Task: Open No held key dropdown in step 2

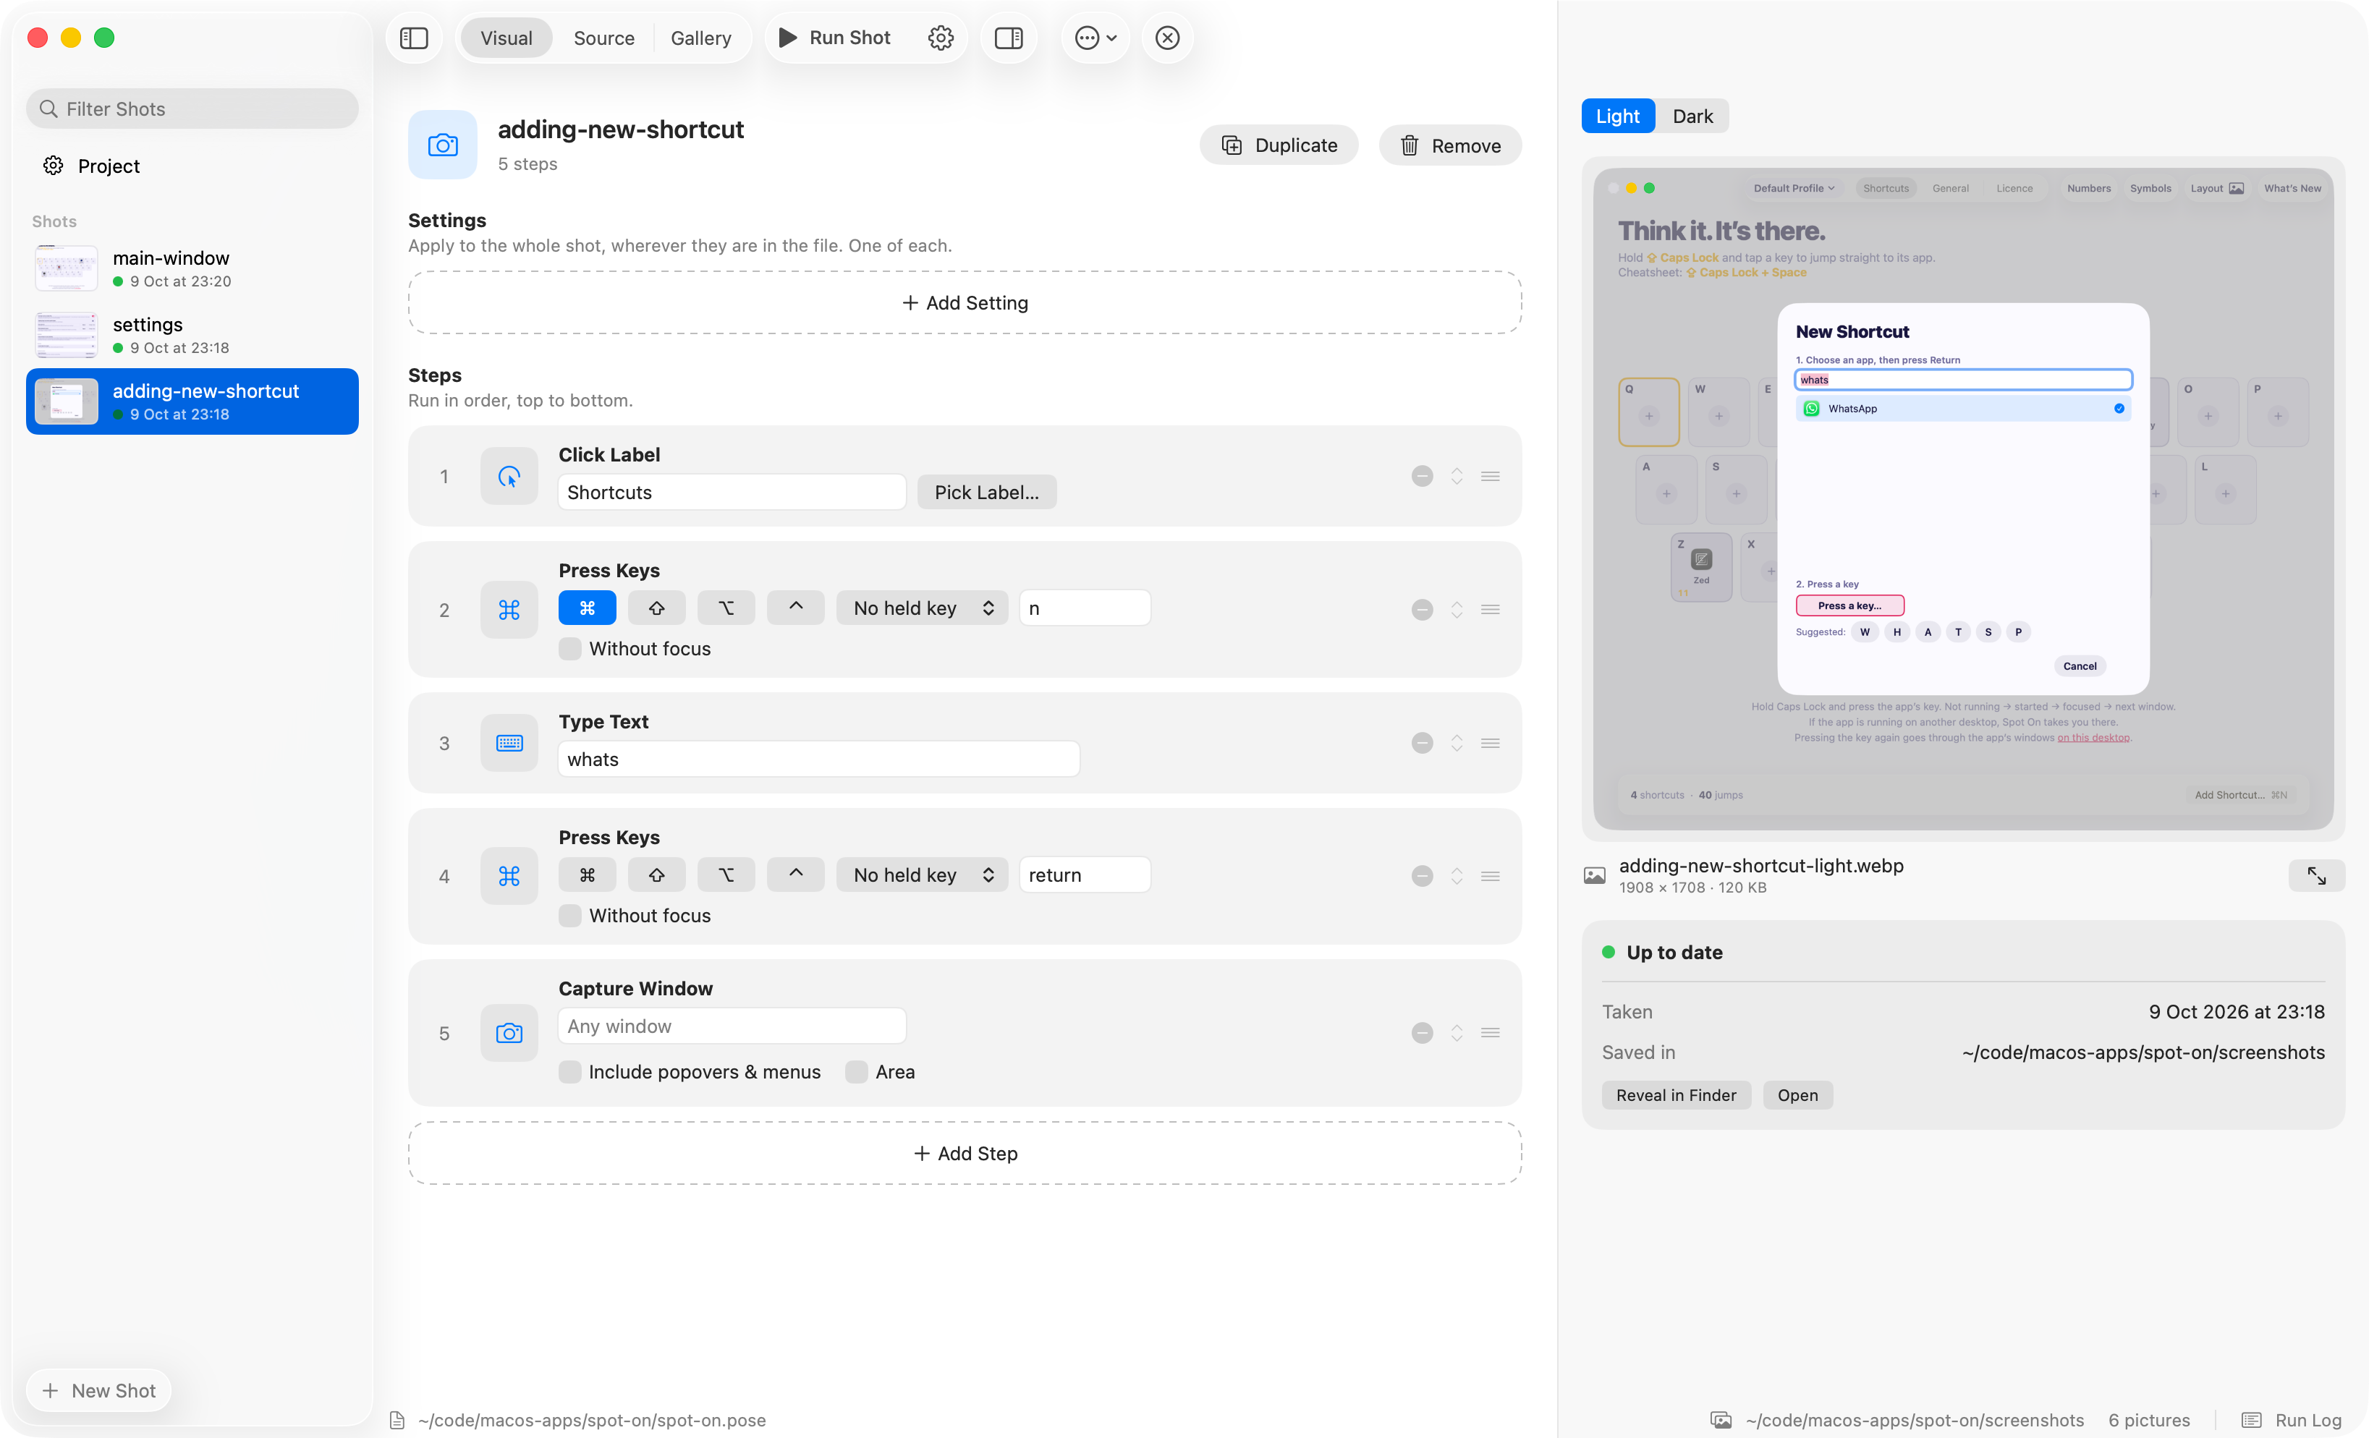Action: (922, 608)
